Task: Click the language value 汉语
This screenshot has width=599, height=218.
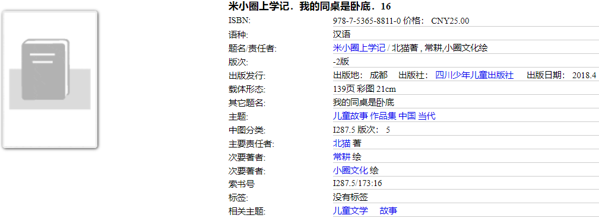Action: pos(342,35)
